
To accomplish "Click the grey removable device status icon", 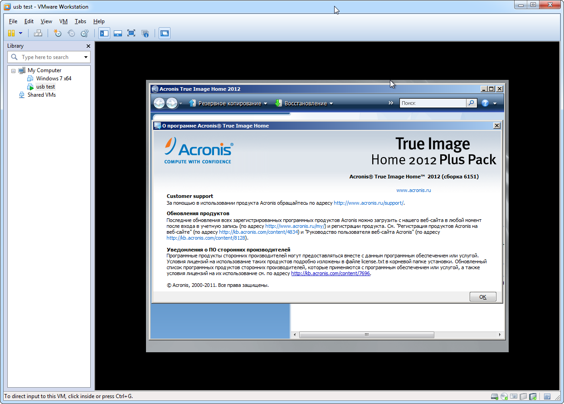I will pyautogui.click(x=523, y=396).
